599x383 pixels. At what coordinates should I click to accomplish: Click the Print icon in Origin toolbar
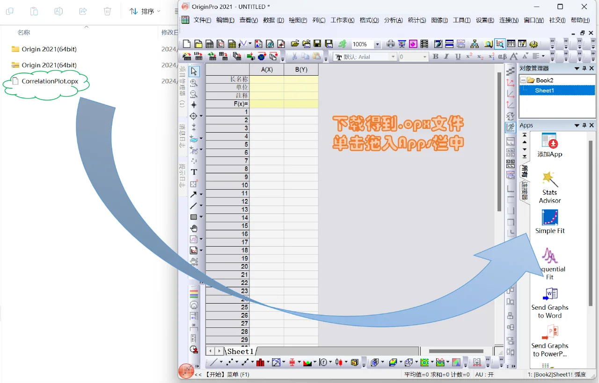pyautogui.click(x=390, y=44)
